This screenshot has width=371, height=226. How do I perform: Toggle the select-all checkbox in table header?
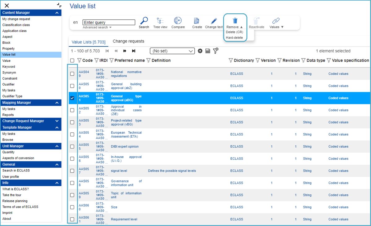(x=72, y=60)
